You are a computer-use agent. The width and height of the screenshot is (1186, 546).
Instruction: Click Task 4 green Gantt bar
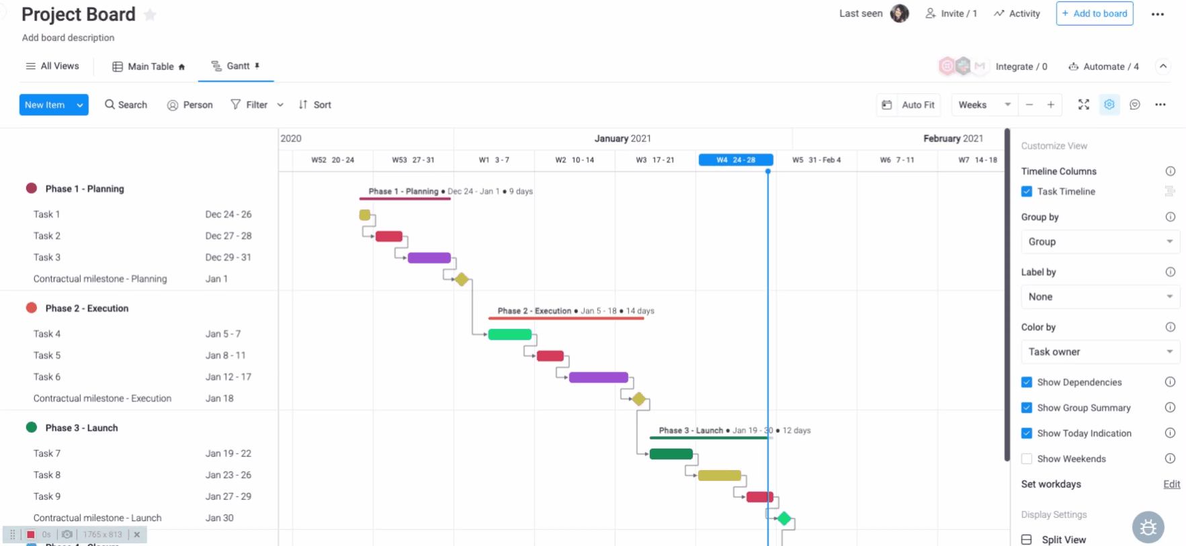click(x=509, y=334)
